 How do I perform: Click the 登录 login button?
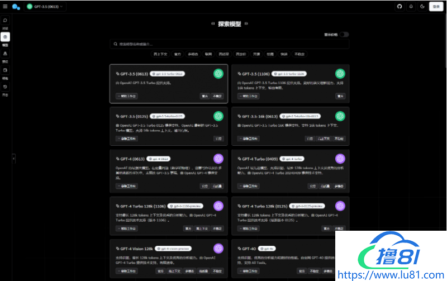click(436, 7)
